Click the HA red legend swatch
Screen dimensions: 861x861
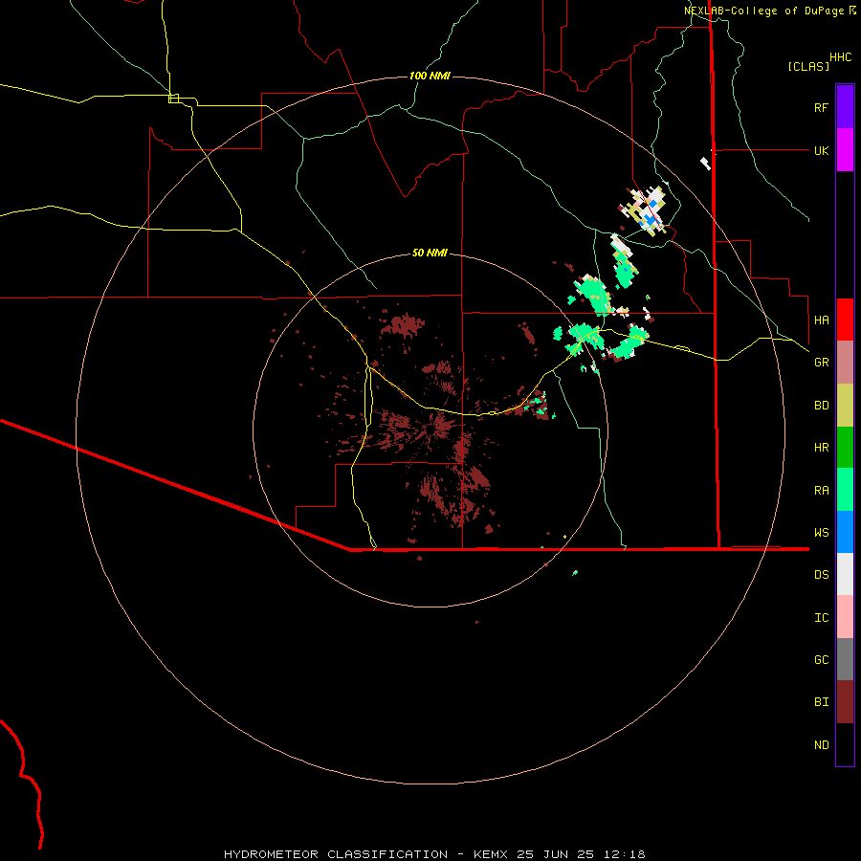pyautogui.click(x=845, y=320)
